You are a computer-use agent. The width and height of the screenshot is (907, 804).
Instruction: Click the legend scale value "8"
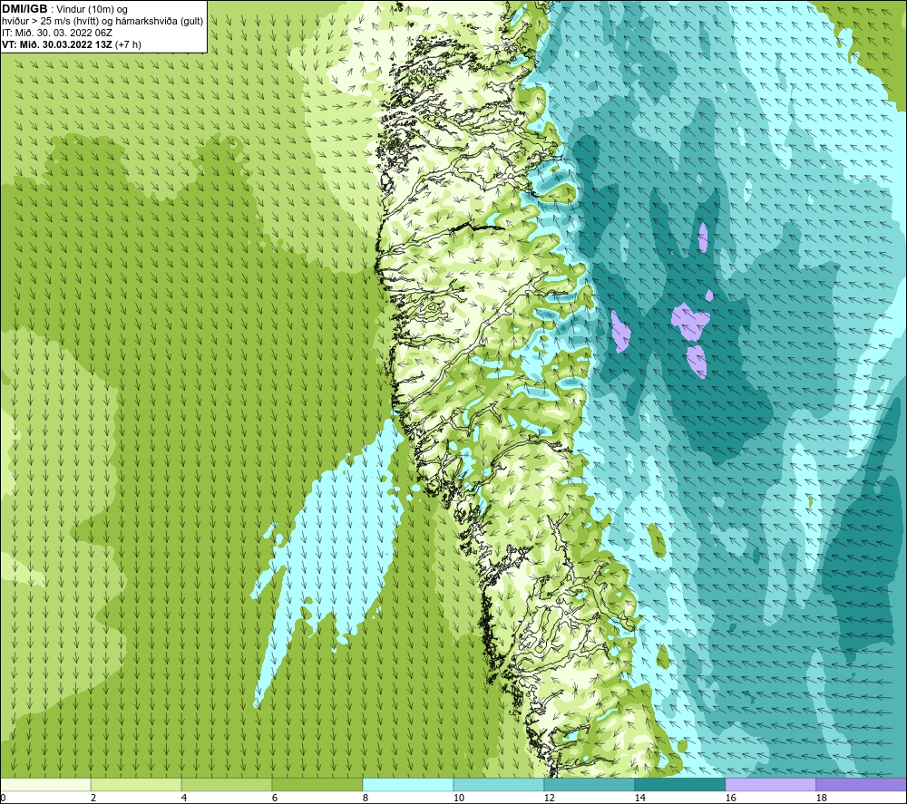366,799
